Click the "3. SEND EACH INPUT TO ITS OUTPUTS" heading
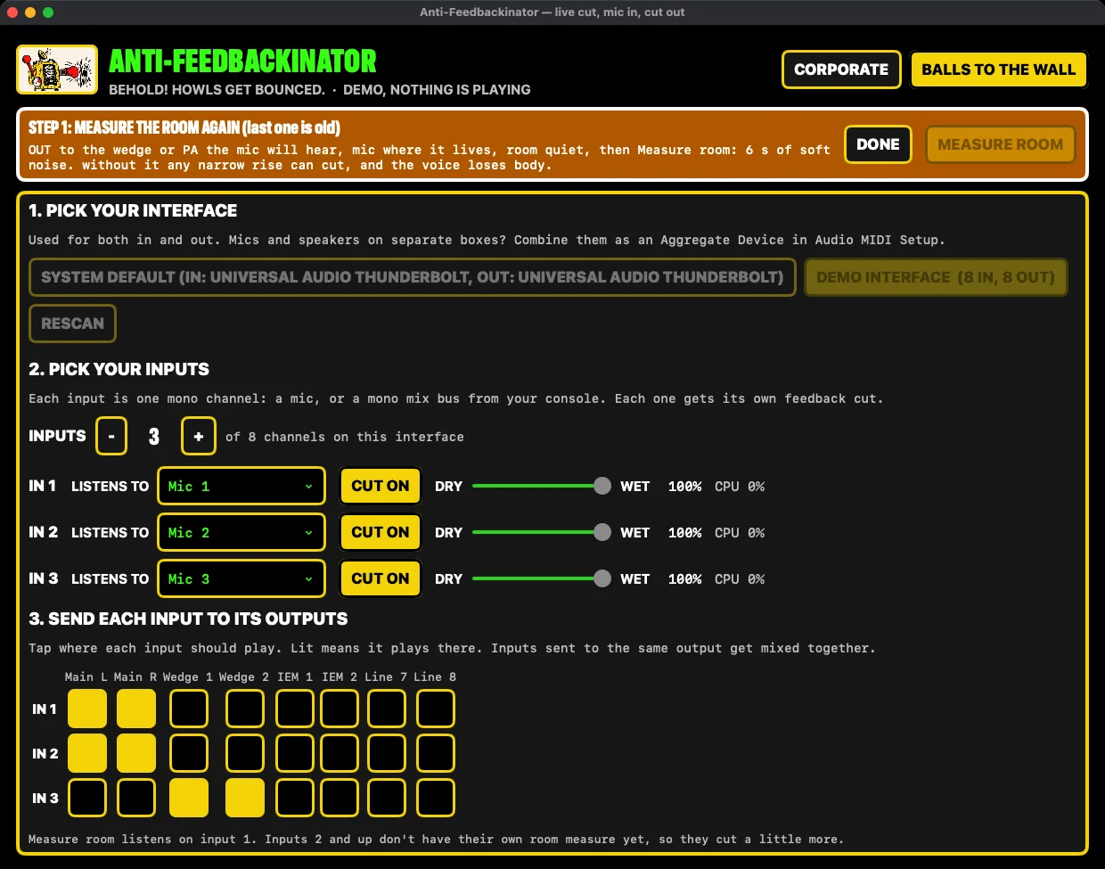 point(188,619)
